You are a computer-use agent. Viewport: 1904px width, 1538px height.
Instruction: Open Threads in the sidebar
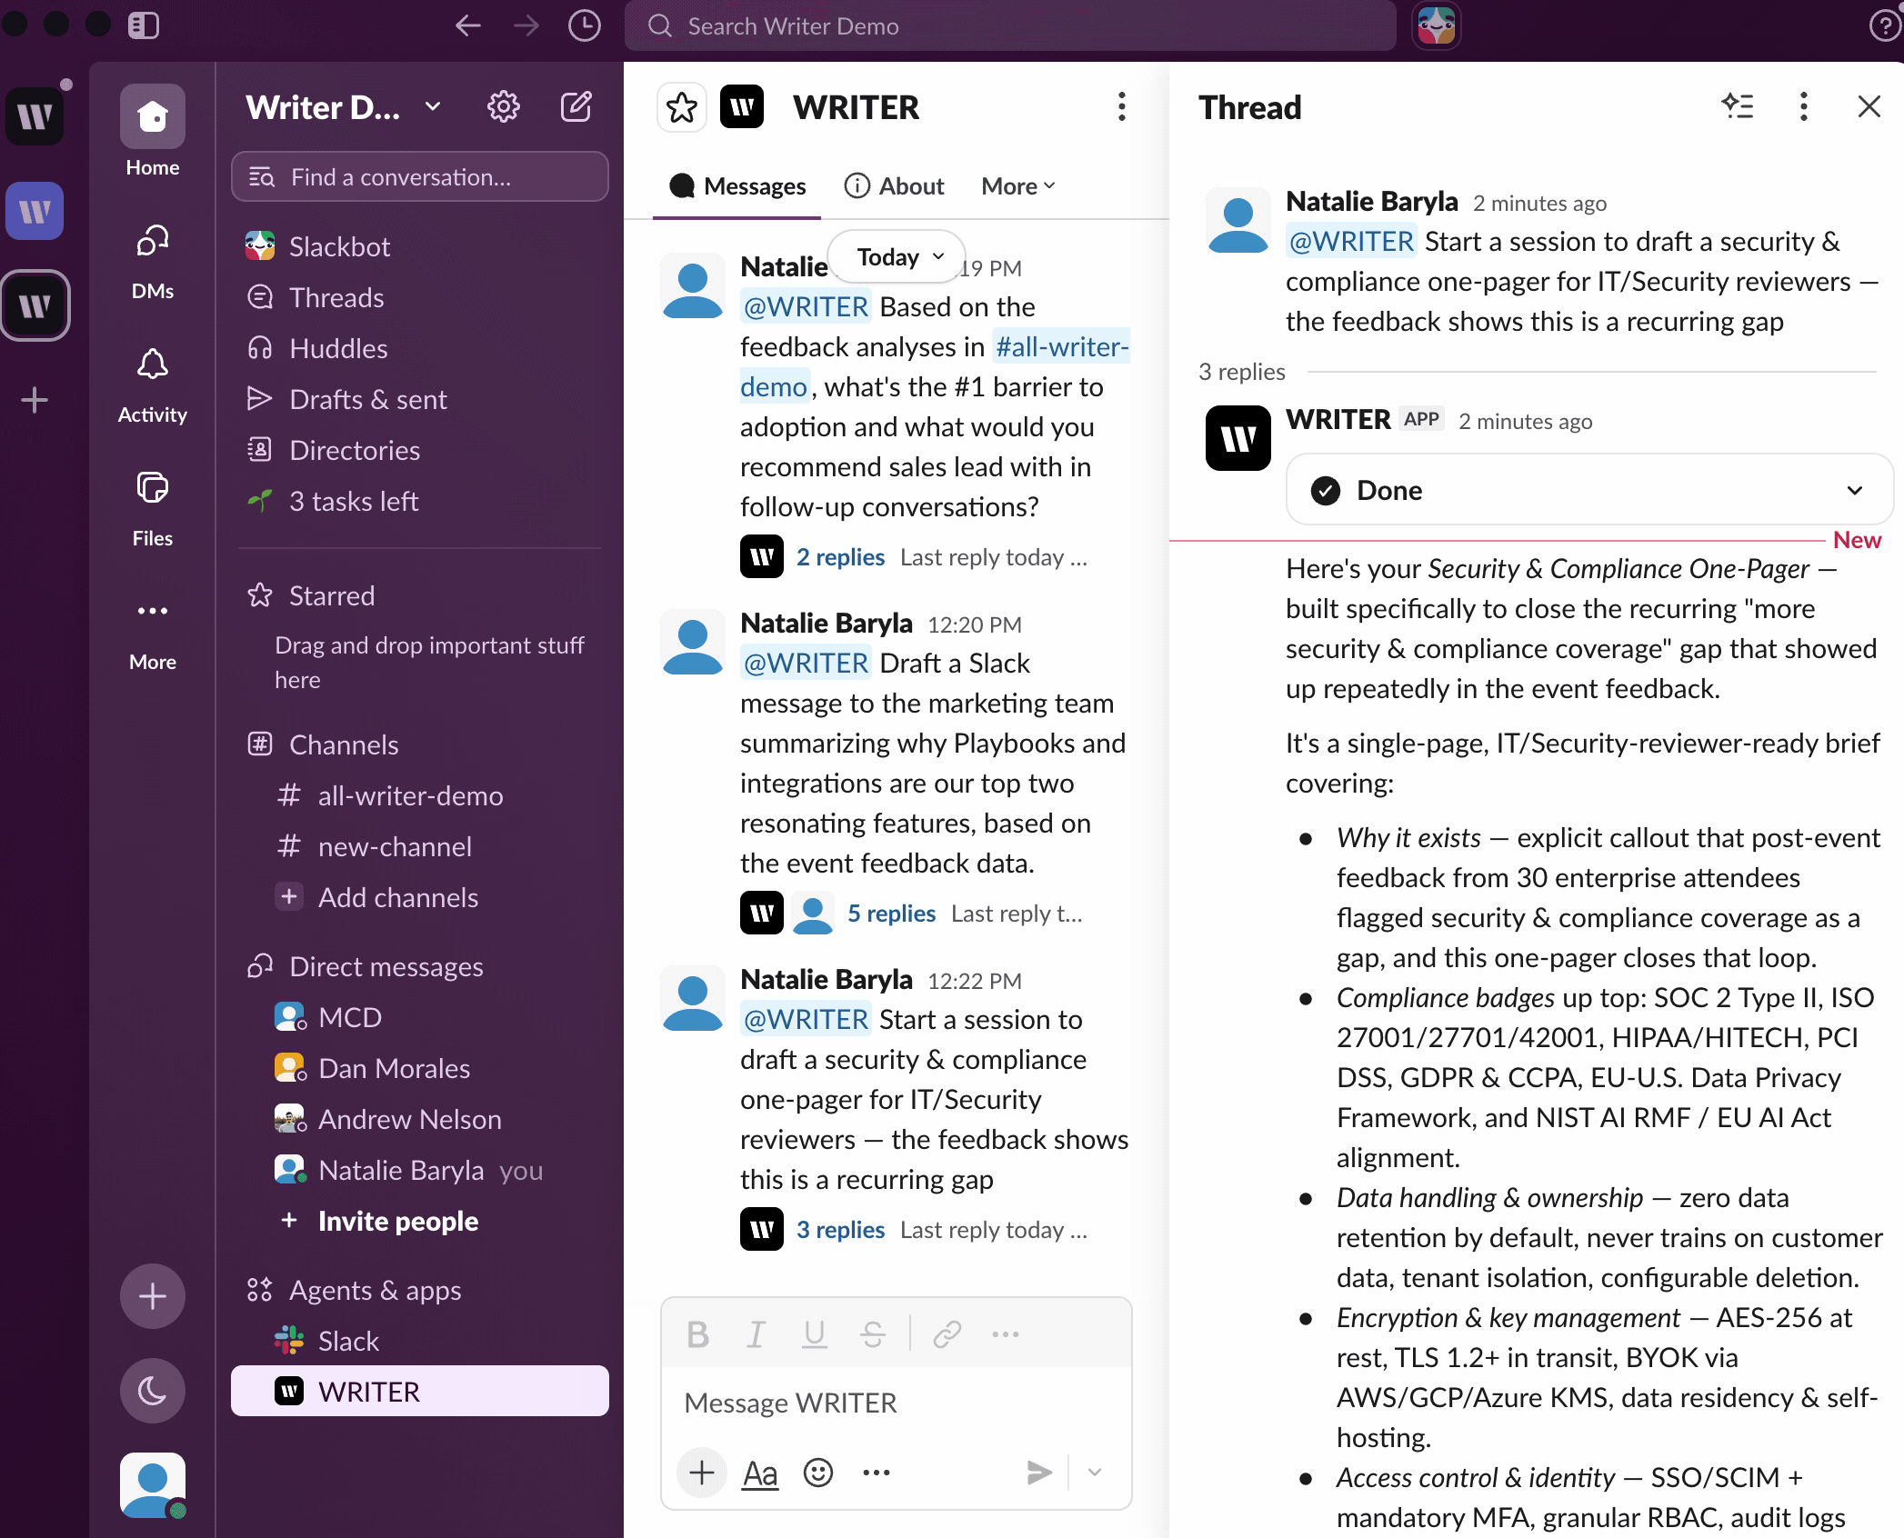420,297
